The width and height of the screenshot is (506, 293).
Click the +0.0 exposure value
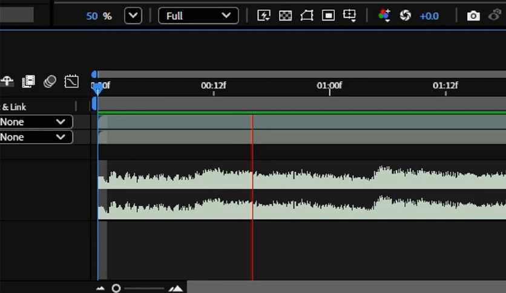tap(429, 16)
